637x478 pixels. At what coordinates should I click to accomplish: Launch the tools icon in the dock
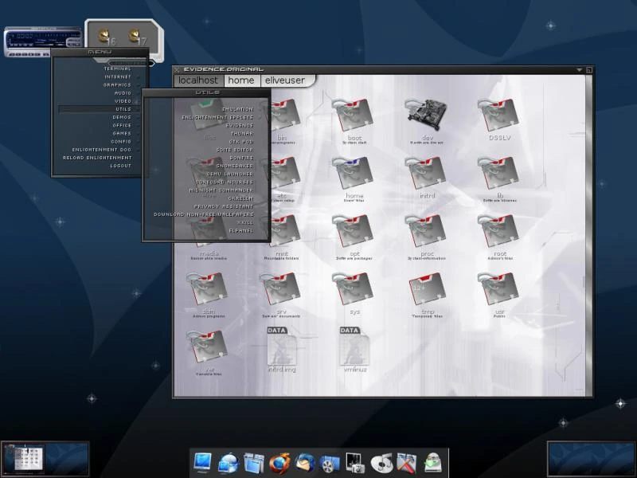[x=407, y=462]
